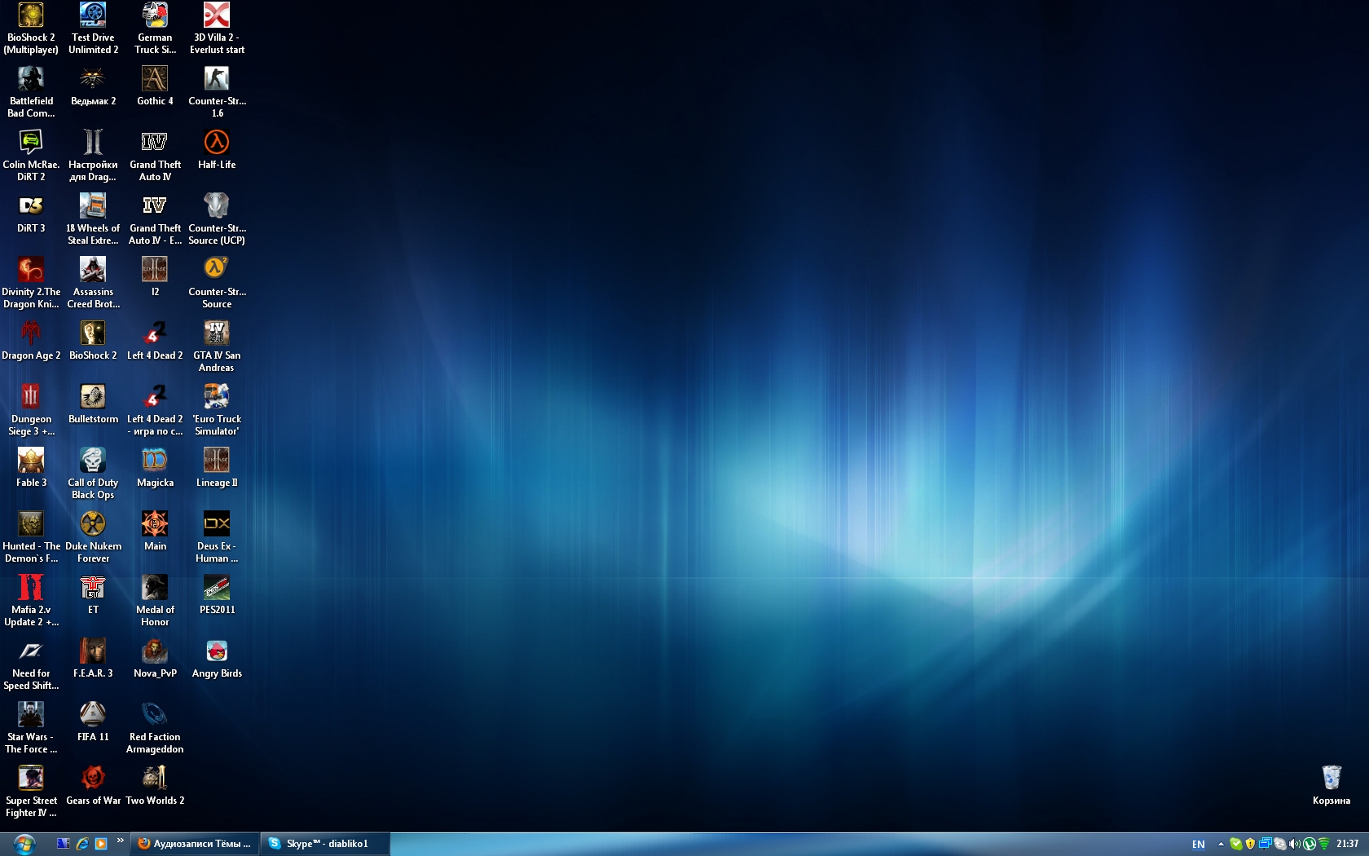This screenshot has width=1369, height=856.
Task: Click the Gothic 4 shortcut
Action: point(155,86)
